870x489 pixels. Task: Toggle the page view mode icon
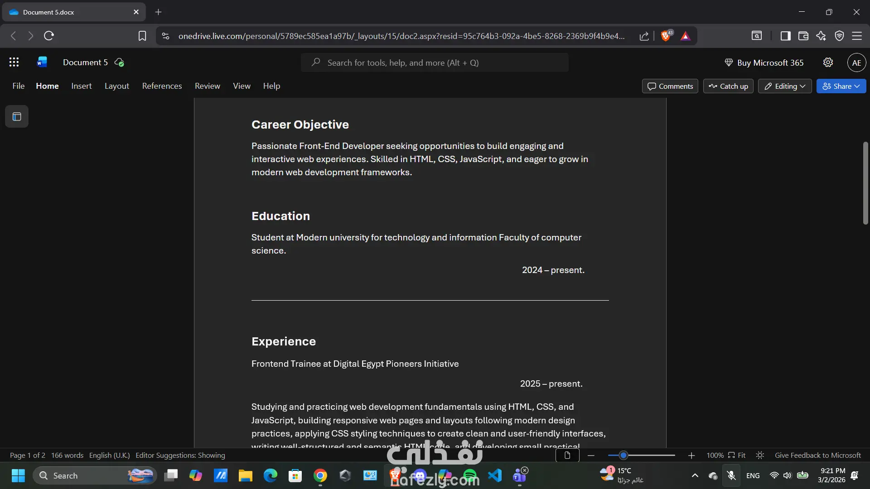click(567, 455)
